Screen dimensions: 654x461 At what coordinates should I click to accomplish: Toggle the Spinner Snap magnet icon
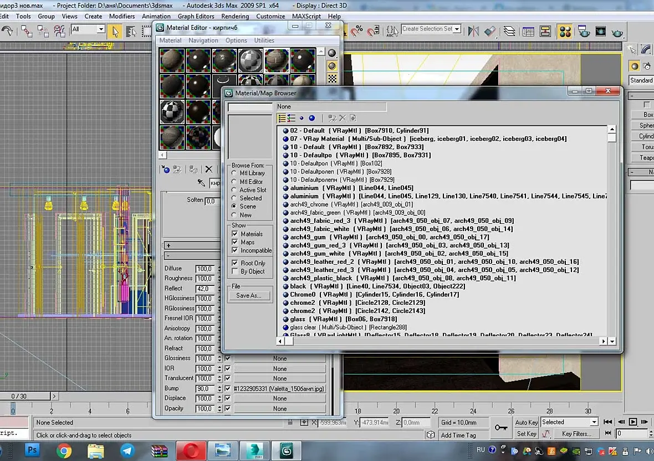point(374,31)
